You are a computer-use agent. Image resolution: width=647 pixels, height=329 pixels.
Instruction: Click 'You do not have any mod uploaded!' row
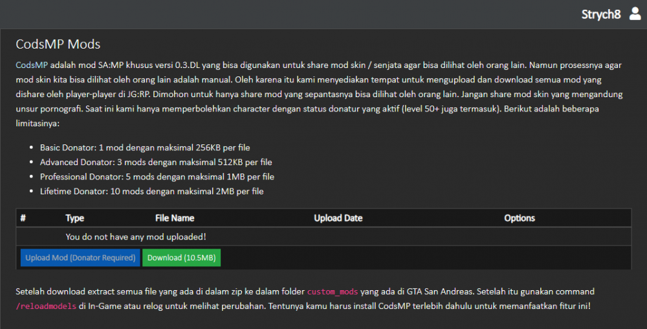323,236
